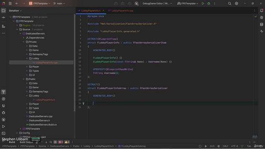Open the Build hammer tool window
Viewport: 265px width, 149px height.
[x=3, y=92]
